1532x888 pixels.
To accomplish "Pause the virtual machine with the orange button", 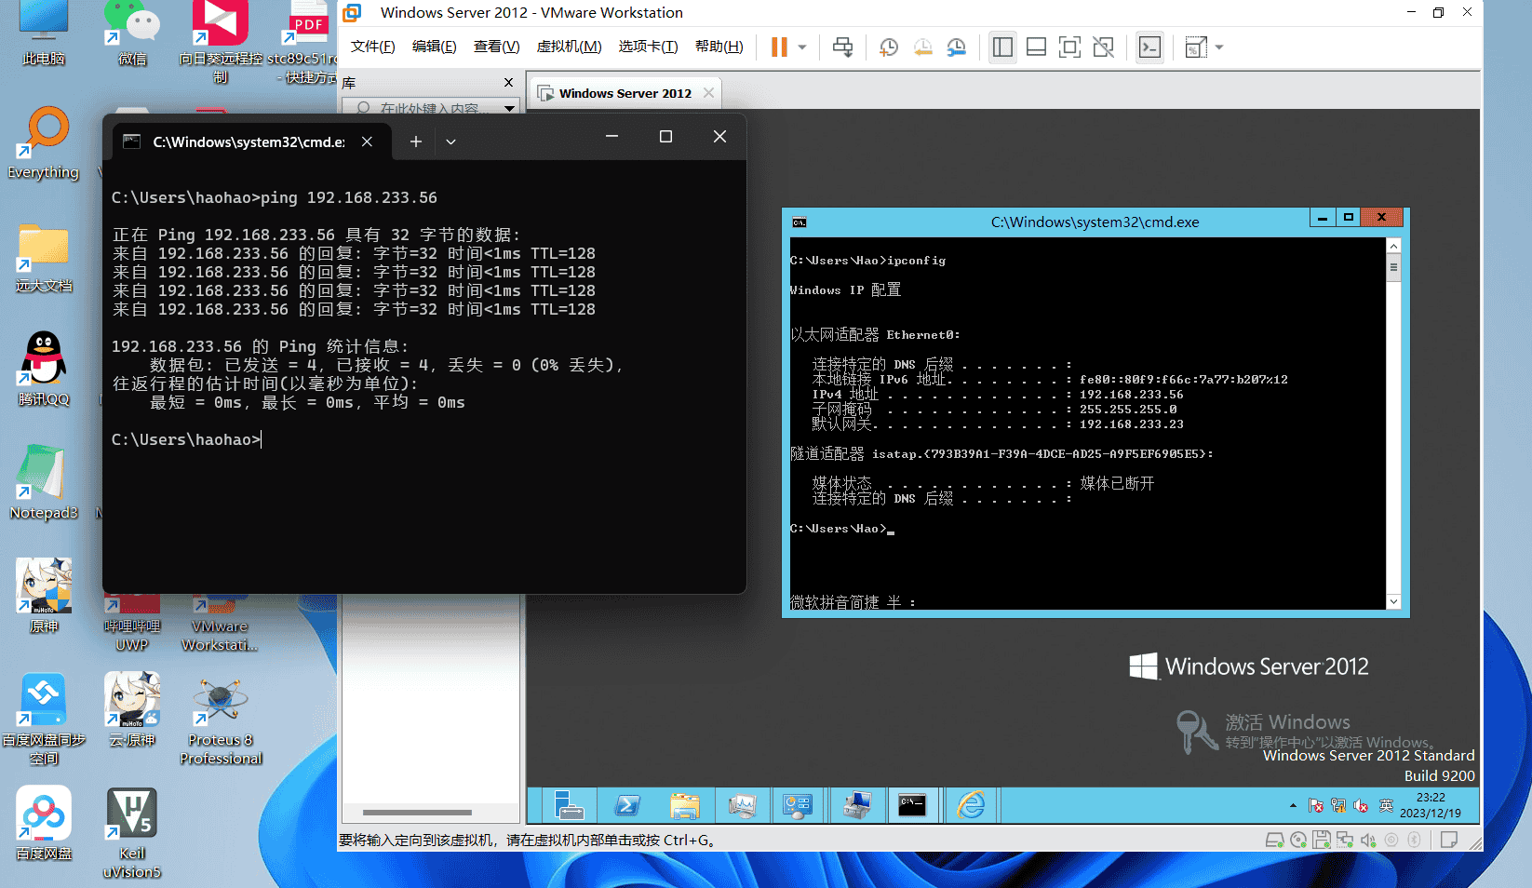I will click(779, 47).
